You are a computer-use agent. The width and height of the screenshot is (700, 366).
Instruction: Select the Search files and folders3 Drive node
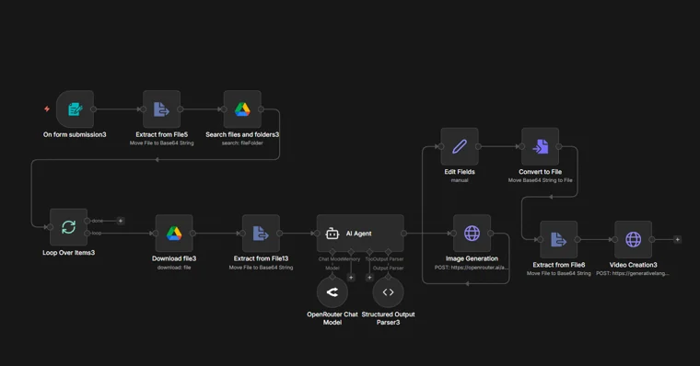[x=242, y=109]
